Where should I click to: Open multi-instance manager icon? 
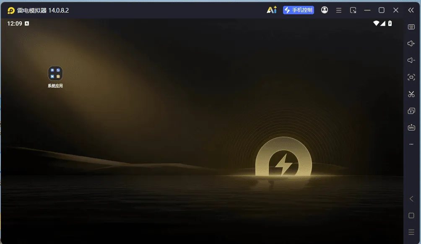coord(411,111)
